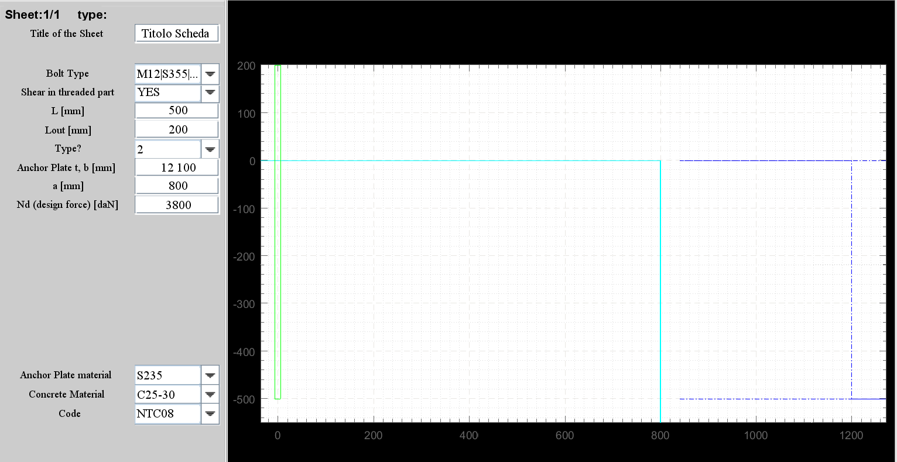Click the 'Concrete Material' label

coord(67,394)
